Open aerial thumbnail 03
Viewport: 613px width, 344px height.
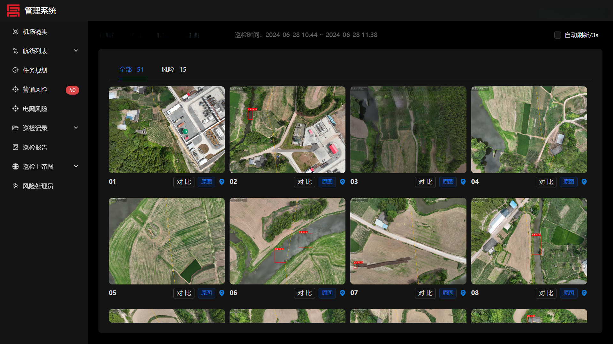[408, 130]
